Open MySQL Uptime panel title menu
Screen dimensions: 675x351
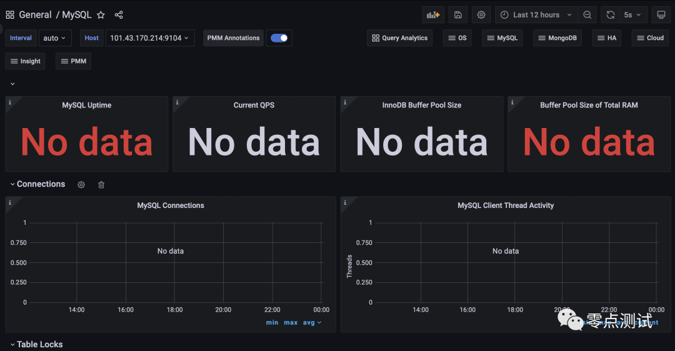point(86,106)
